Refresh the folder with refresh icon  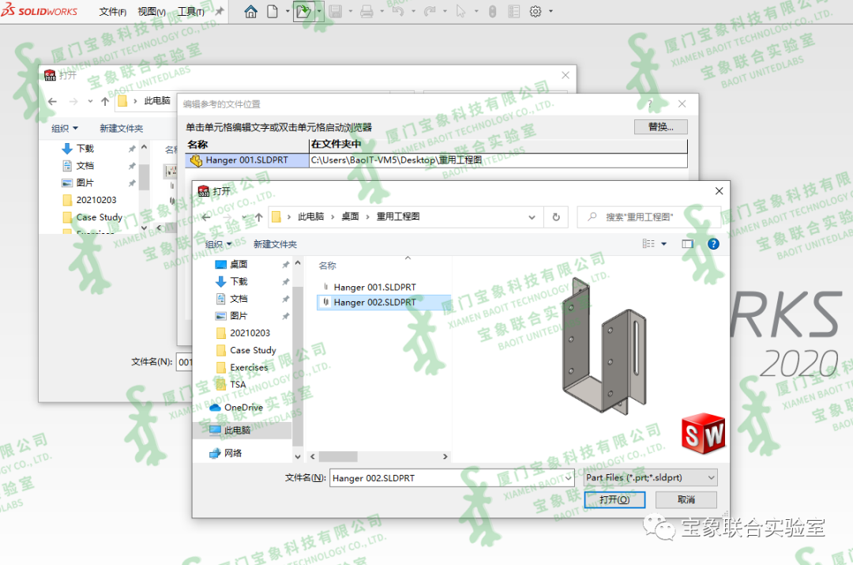[x=556, y=217]
